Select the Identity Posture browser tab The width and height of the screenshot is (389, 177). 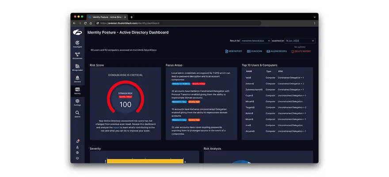pyautogui.click(x=106, y=17)
